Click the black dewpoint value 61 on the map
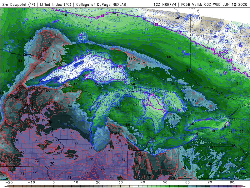Viewport: 250px width, 188px height. click(x=130, y=59)
